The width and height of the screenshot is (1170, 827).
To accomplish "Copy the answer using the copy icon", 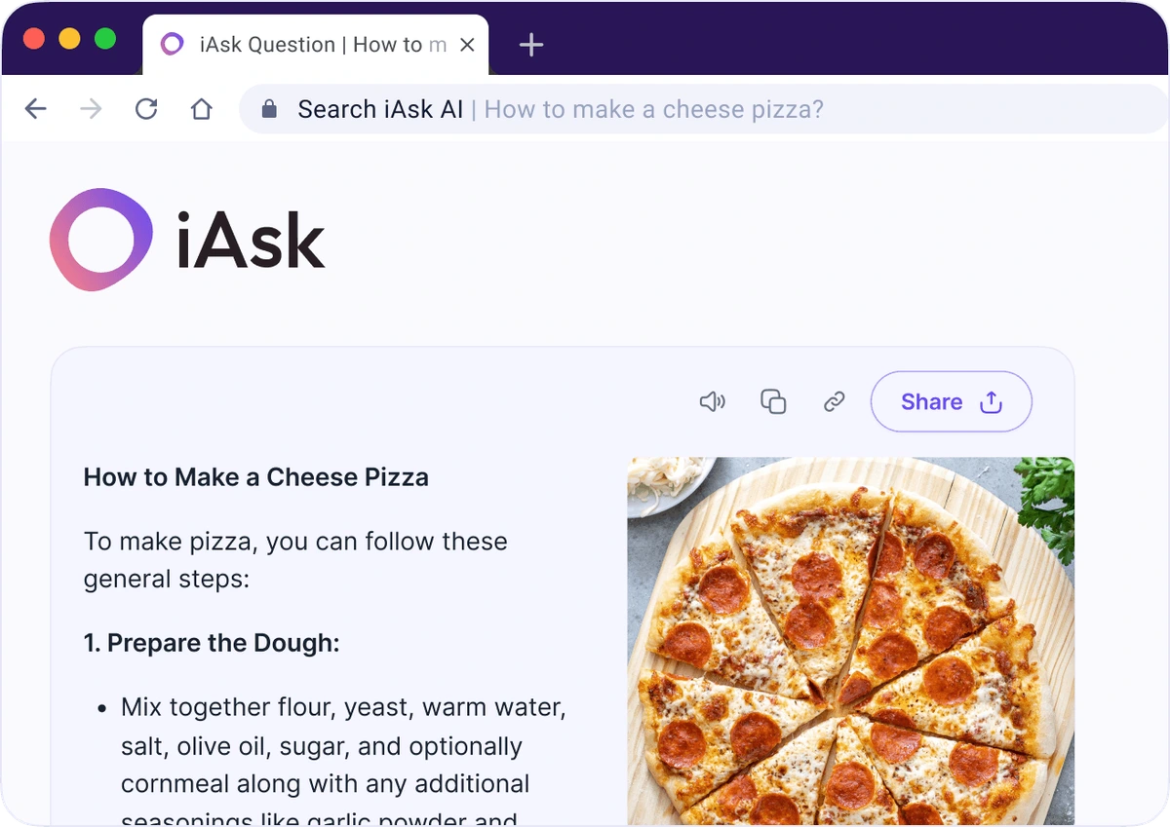I will click(x=773, y=401).
